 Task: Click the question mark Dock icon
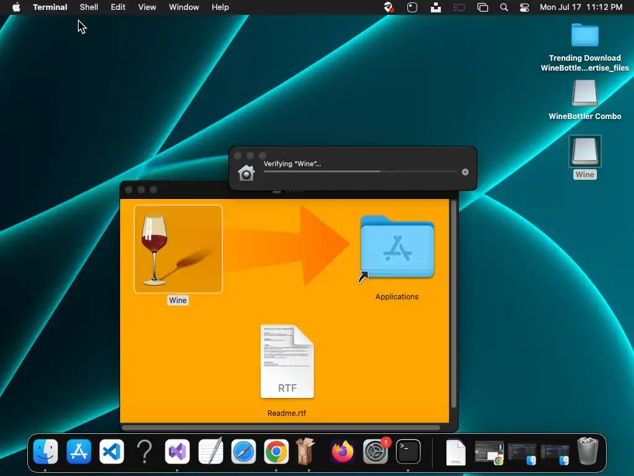(144, 451)
